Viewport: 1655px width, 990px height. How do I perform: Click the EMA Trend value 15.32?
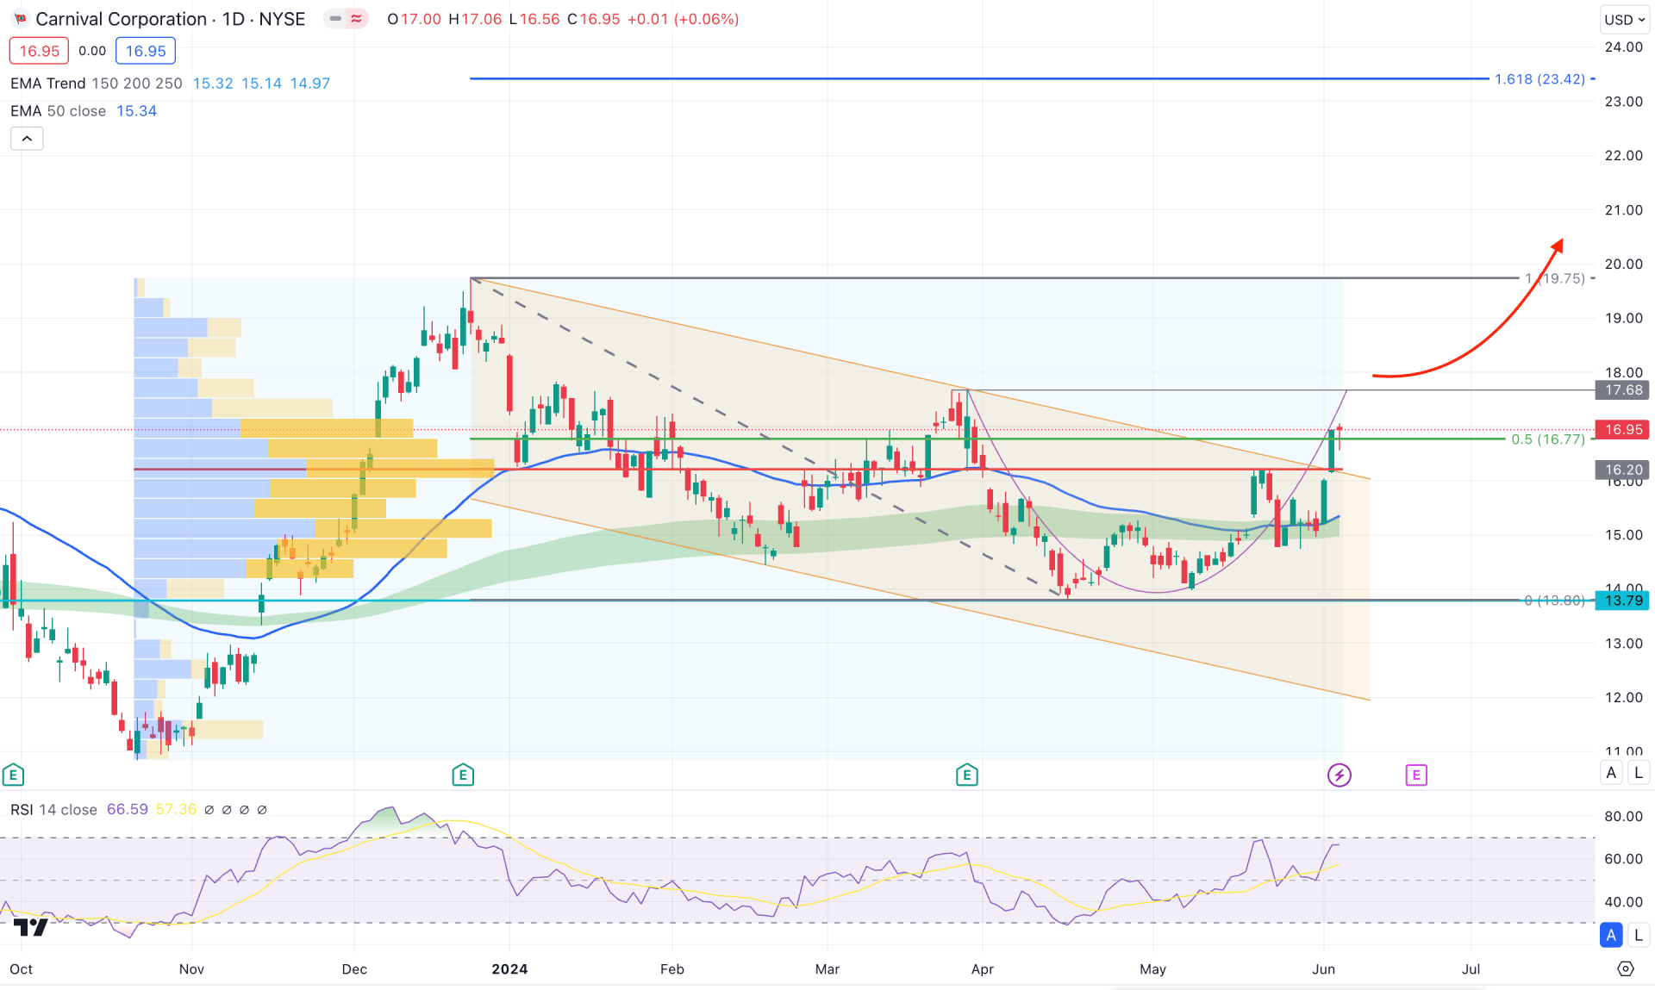coord(213,84)
